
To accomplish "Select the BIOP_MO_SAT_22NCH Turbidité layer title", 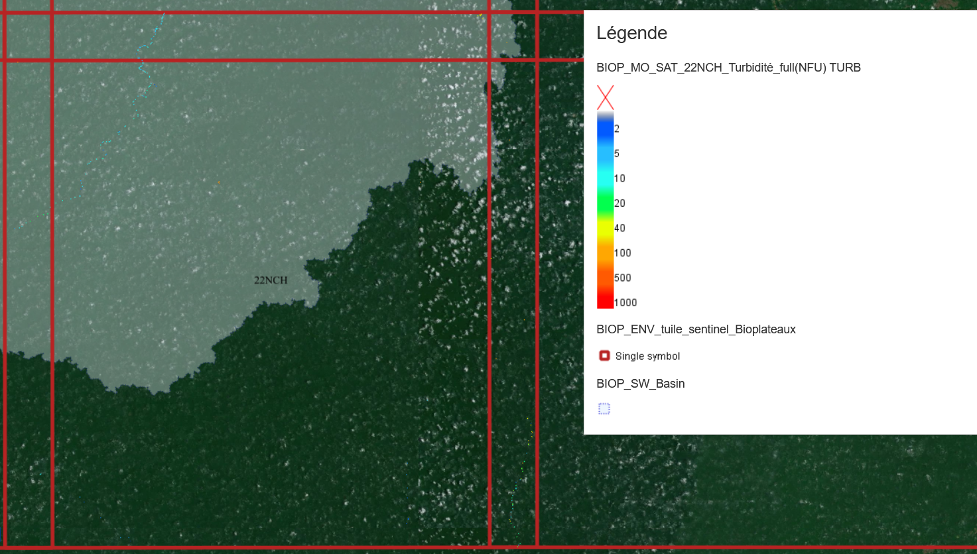I will coord(728,68).
